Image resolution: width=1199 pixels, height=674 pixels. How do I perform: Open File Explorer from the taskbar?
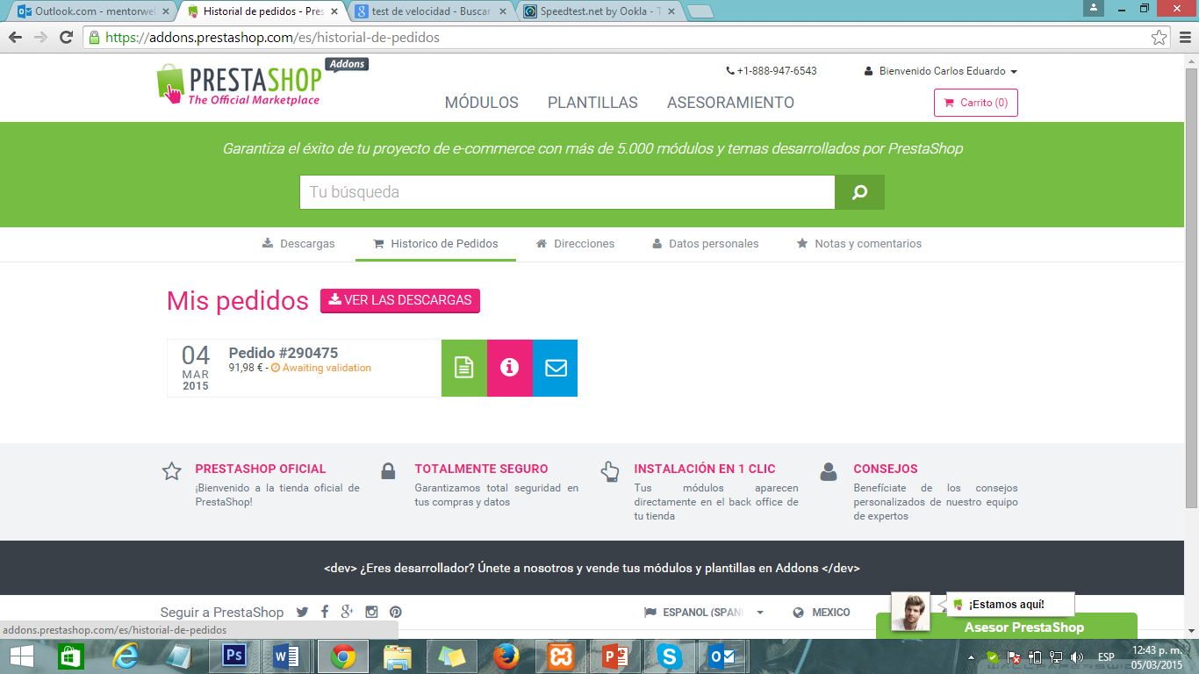point(397,656)
